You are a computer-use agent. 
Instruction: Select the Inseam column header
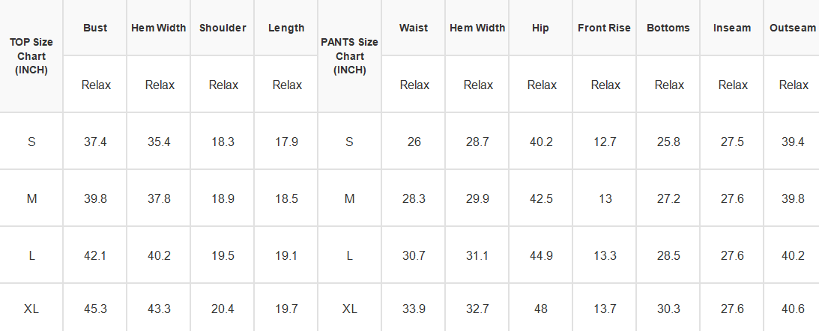[x=732, y=28]
